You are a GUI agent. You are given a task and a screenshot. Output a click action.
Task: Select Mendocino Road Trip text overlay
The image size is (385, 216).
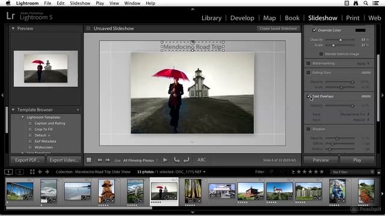(x=192, y=47)
